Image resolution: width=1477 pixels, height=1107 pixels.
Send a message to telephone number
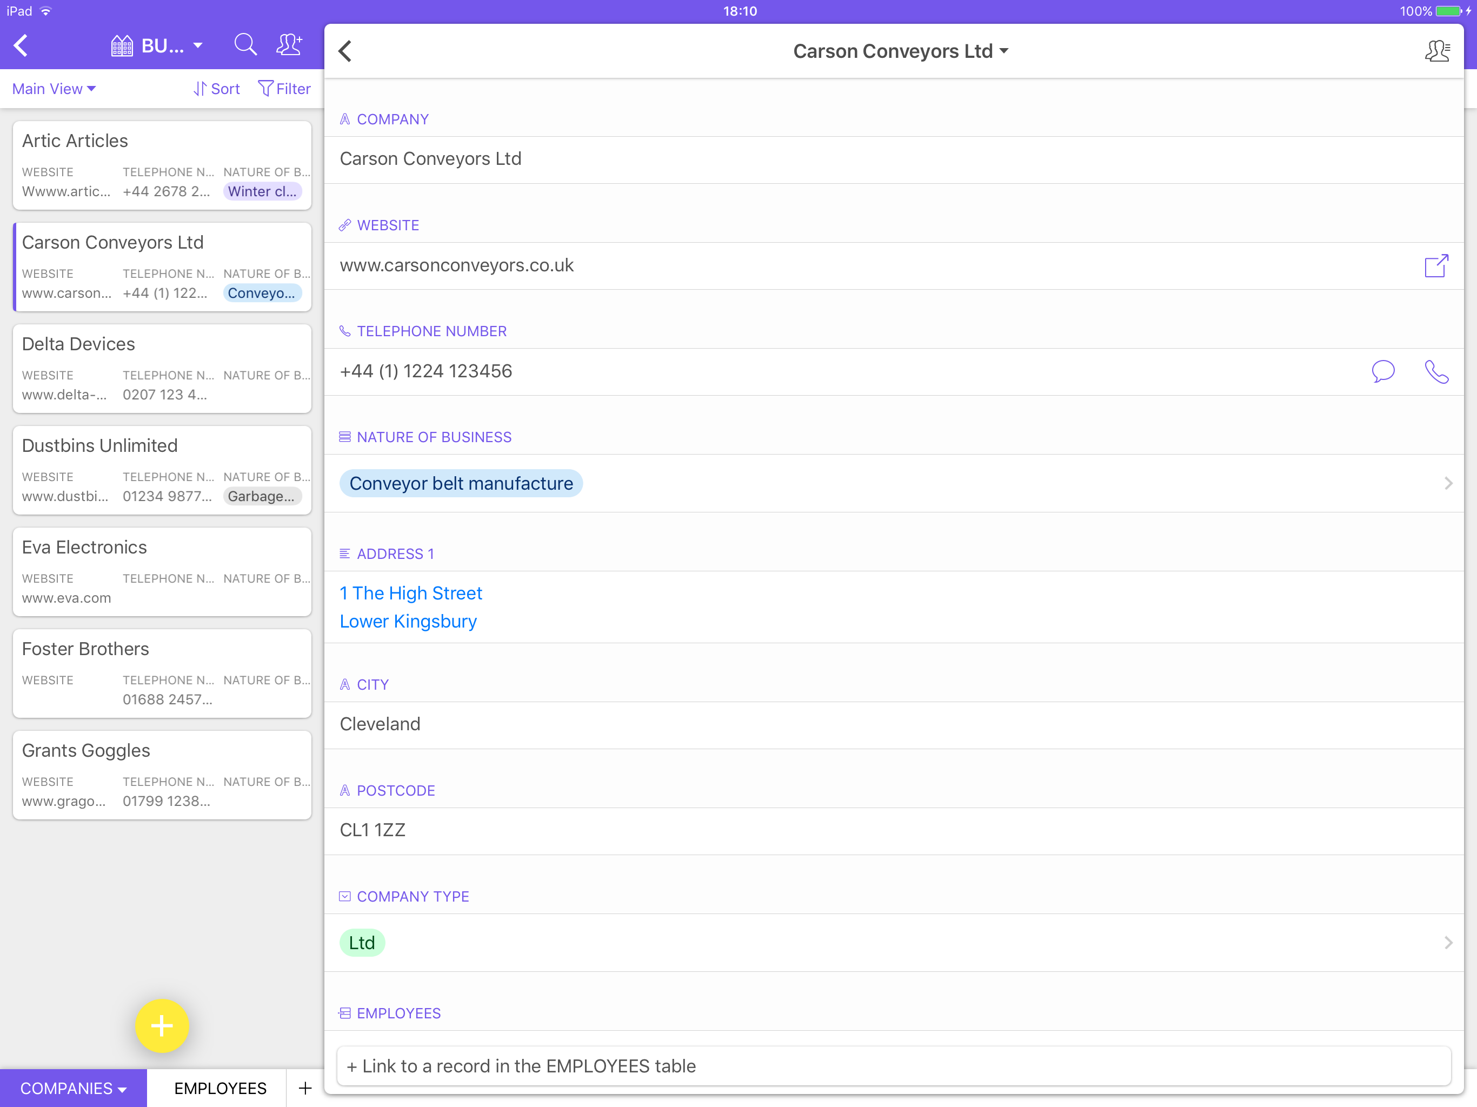[x=1382, y=371]
